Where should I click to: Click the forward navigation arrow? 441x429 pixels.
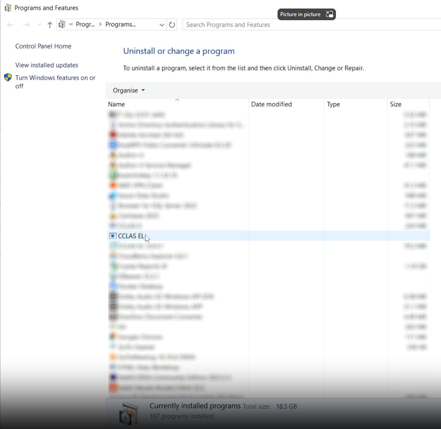[x=26, y=25]
